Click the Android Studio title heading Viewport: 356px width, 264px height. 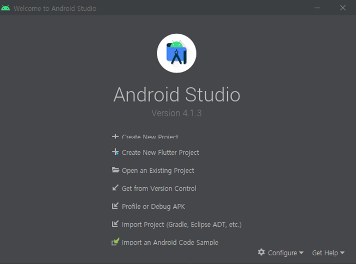click(177, 94)
